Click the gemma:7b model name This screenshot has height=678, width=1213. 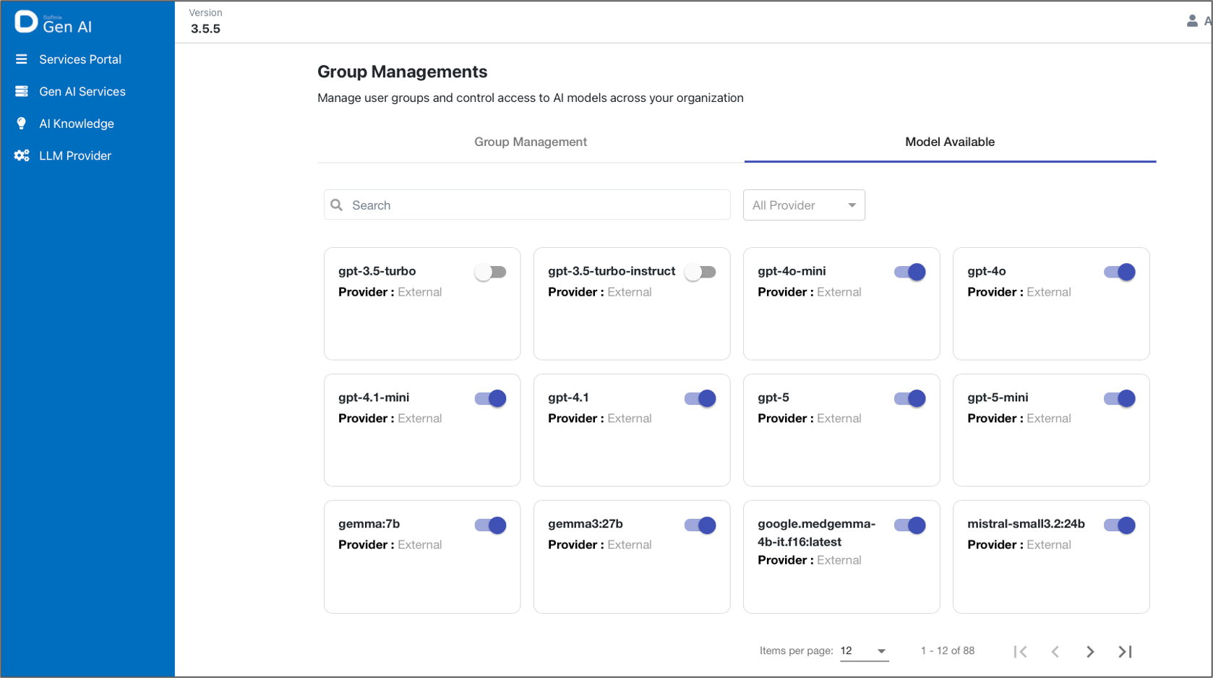[369, 524]
